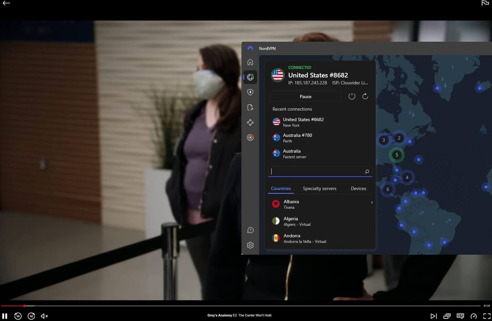Connect to Australia #780 Perth
The image size is (492, 321).
click(320, 138)
